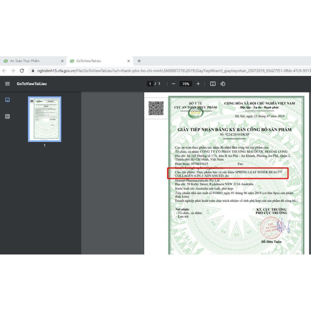
Task: Click the site security lock icon
Action: (33, 71)
